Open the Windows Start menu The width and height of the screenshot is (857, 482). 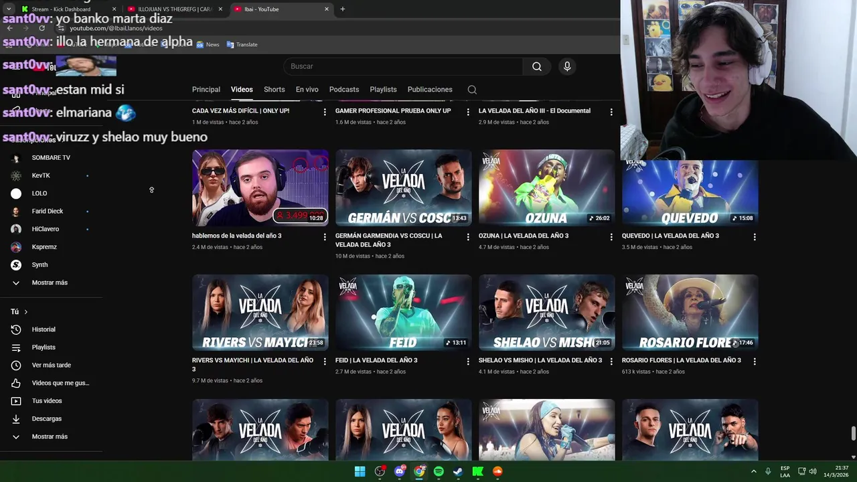click(x=360, y=471)
